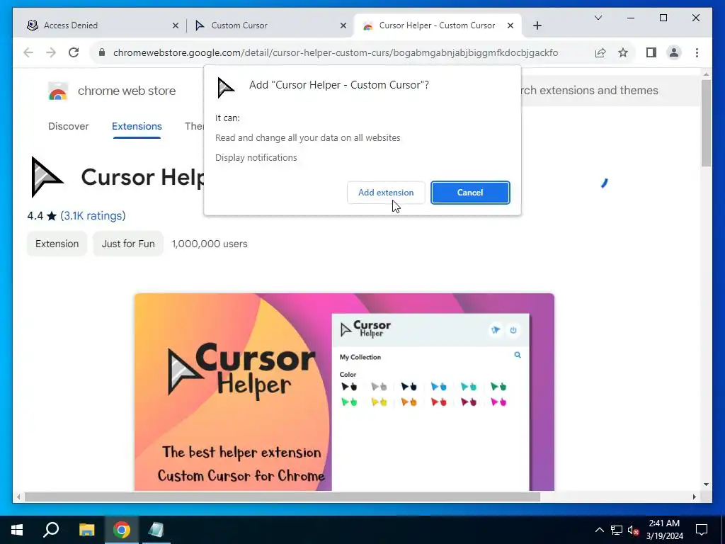Viewport: 725px width, 544px height.
Task: Open the tab search dropdown
Action: 598,18
